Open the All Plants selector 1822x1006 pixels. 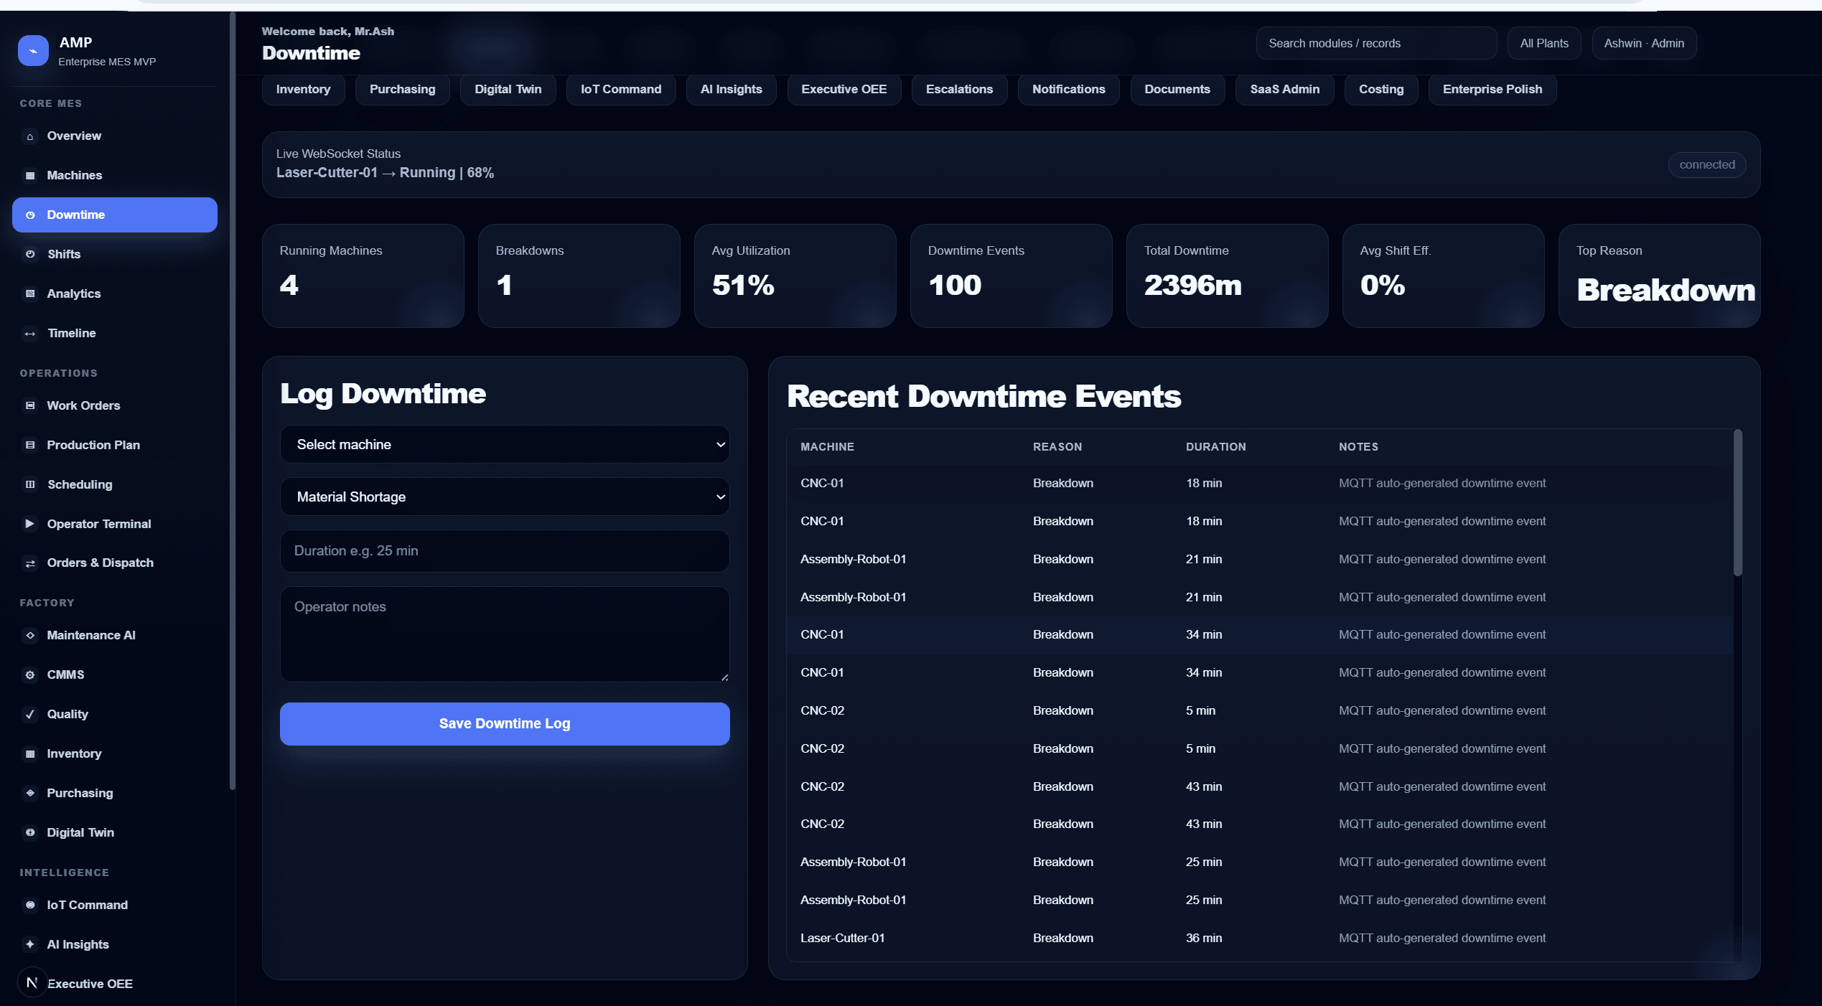point(1544,43)
